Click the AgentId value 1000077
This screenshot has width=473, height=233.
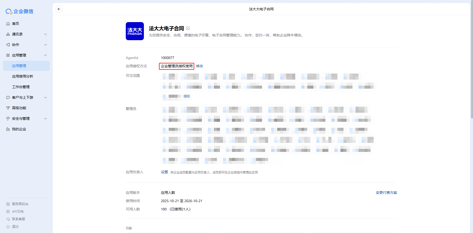[167, 58]
